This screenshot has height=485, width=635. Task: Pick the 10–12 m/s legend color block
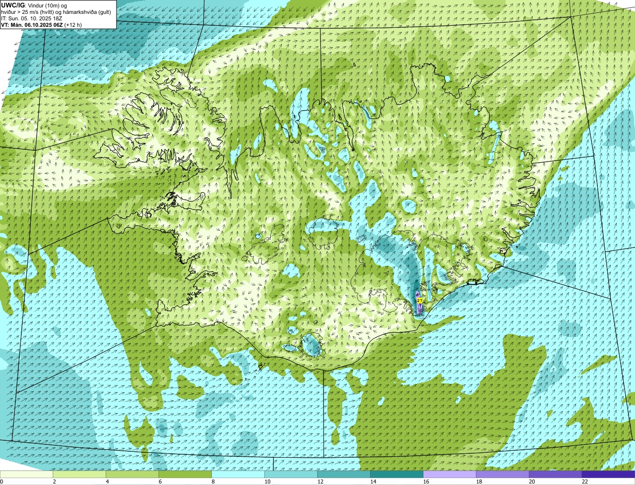coord(291,474)
